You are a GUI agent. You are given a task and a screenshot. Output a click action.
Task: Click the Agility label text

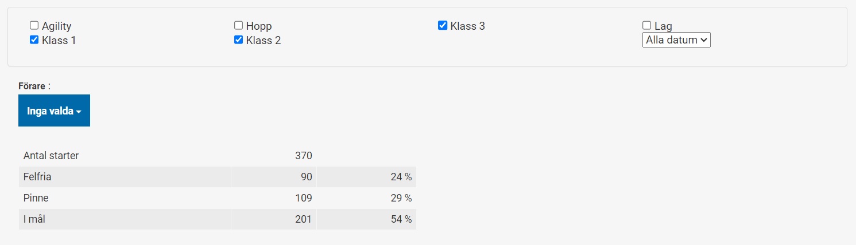tap(56, 26)
